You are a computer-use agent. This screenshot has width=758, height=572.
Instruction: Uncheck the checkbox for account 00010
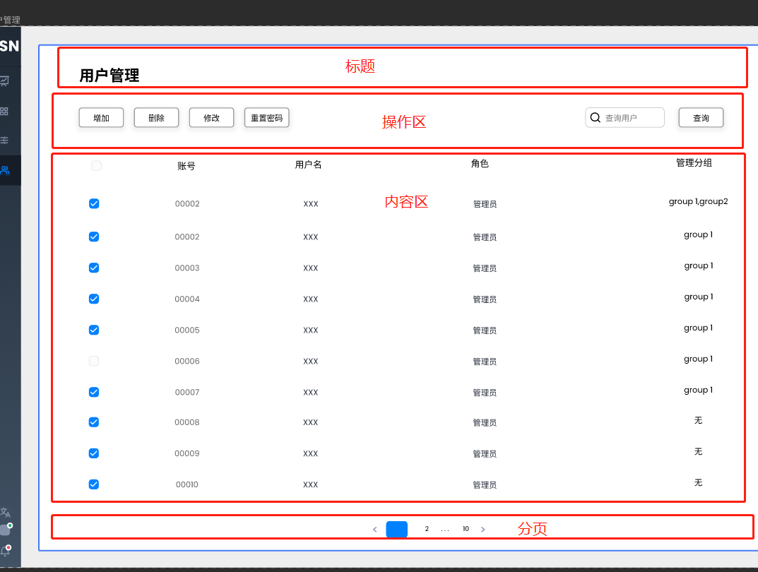94,484
